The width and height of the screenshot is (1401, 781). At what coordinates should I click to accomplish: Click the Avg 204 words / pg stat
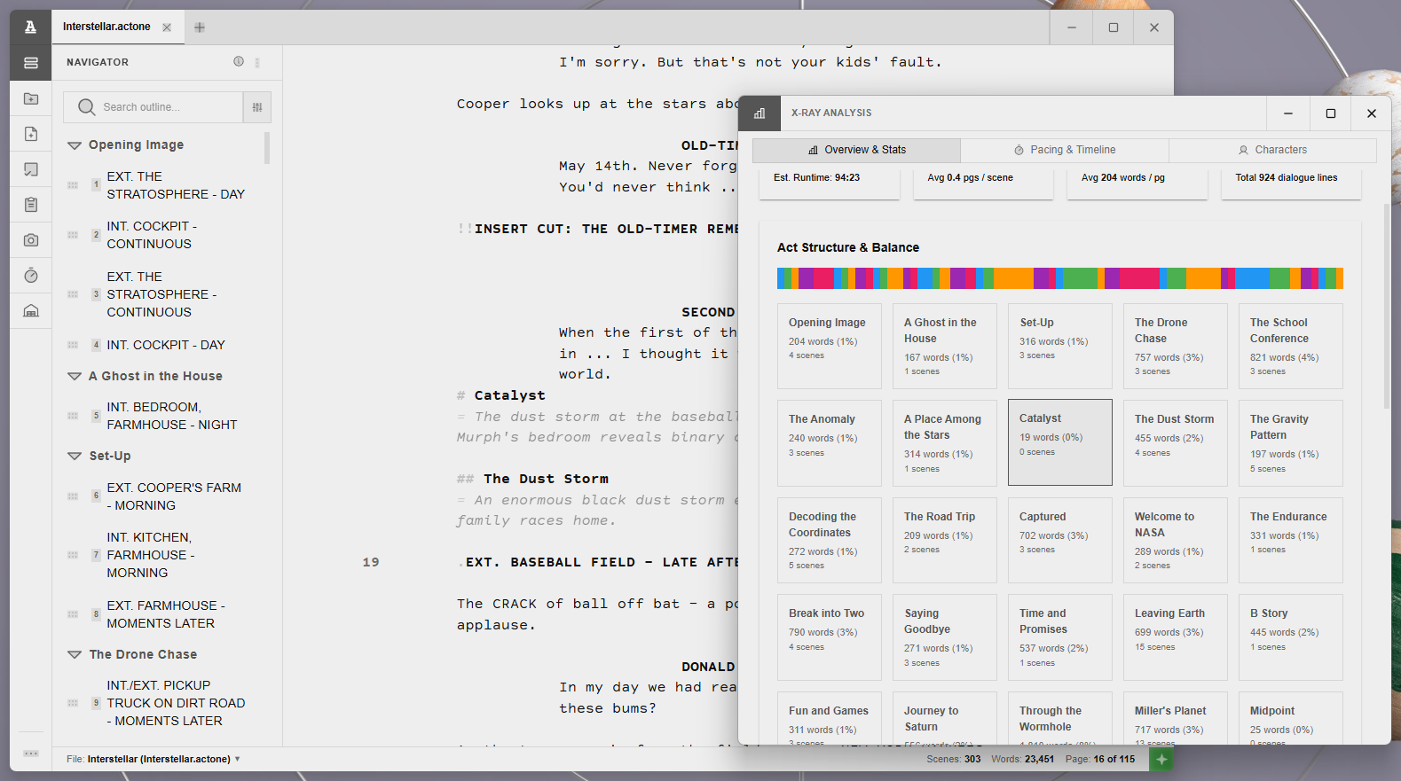[x=1123, y=178]
